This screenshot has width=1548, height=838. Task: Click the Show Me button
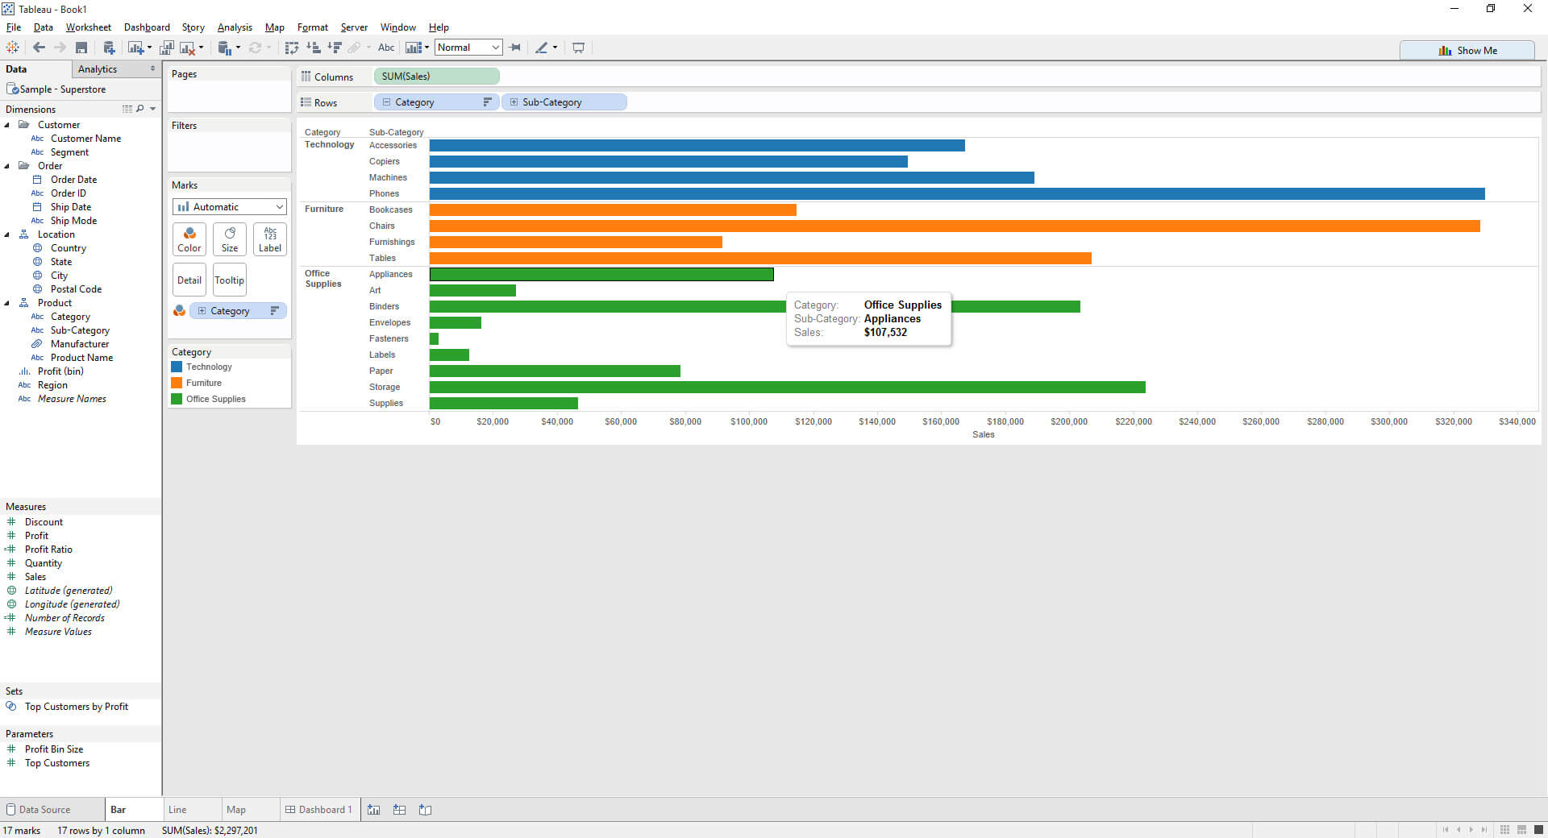coord(1467,50)
